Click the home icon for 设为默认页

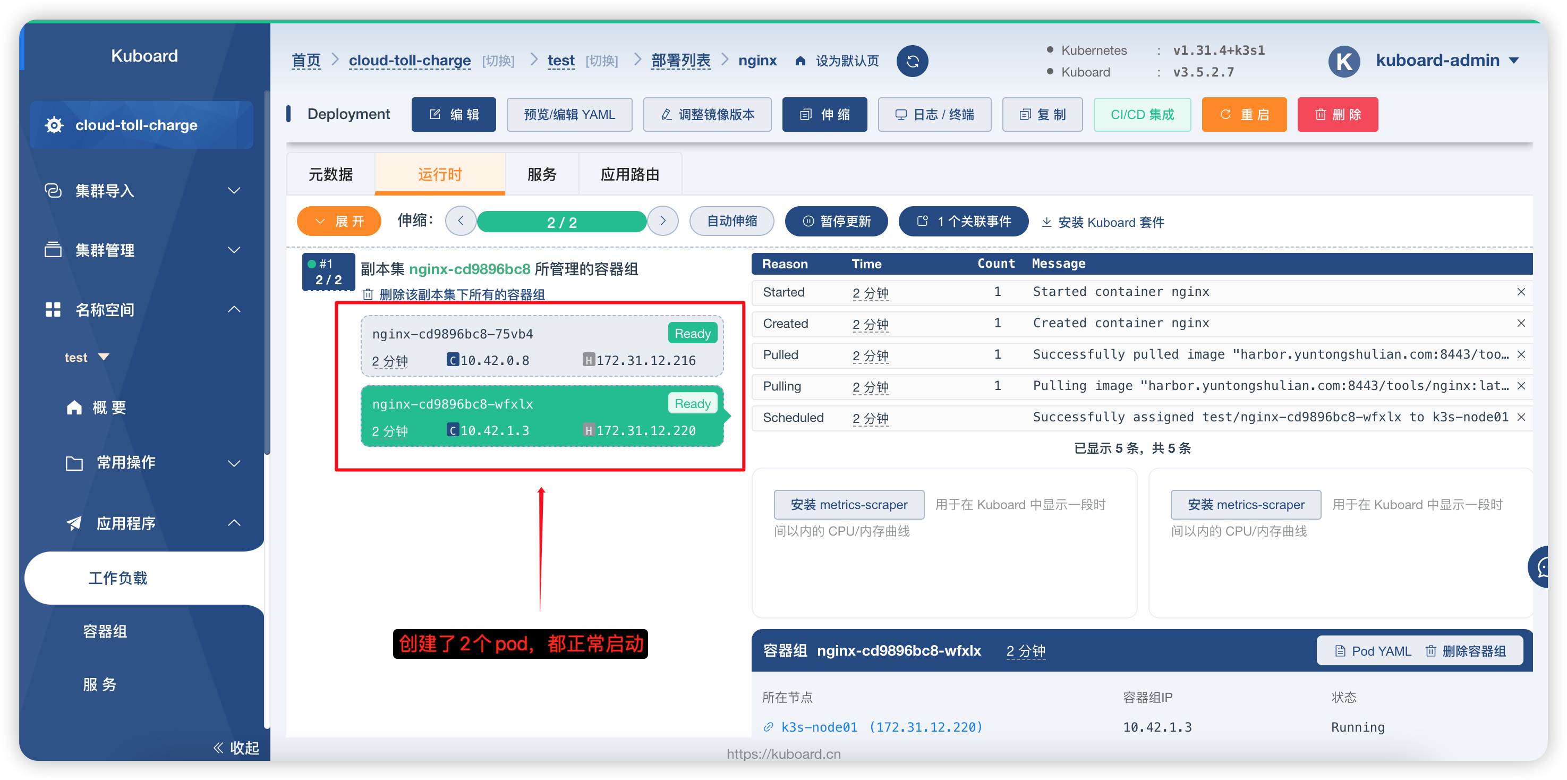click(x=800, y=61)
